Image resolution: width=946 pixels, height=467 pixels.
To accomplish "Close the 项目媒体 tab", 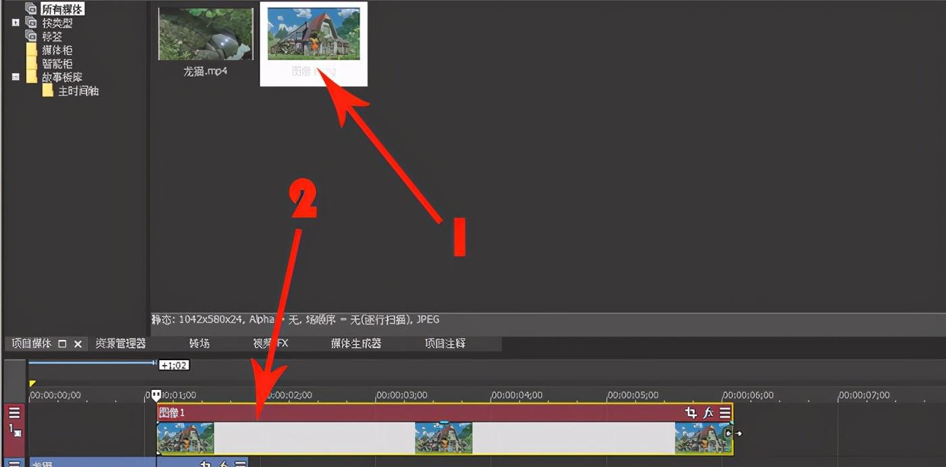I will click(78, 343).
